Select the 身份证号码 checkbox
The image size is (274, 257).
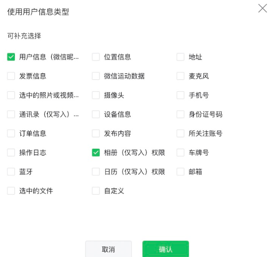click(181, 114)
